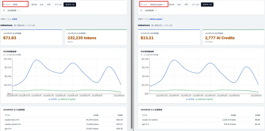Select the 全体 tab in the AIGW panel
265x131 pixels.
click(x=41, y=5)
